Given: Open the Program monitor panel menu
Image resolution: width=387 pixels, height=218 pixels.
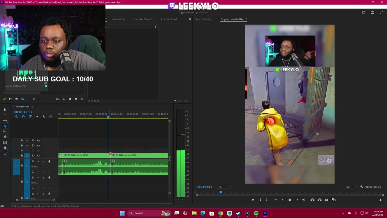Looking at the screenshot, I should click(246, 19).
